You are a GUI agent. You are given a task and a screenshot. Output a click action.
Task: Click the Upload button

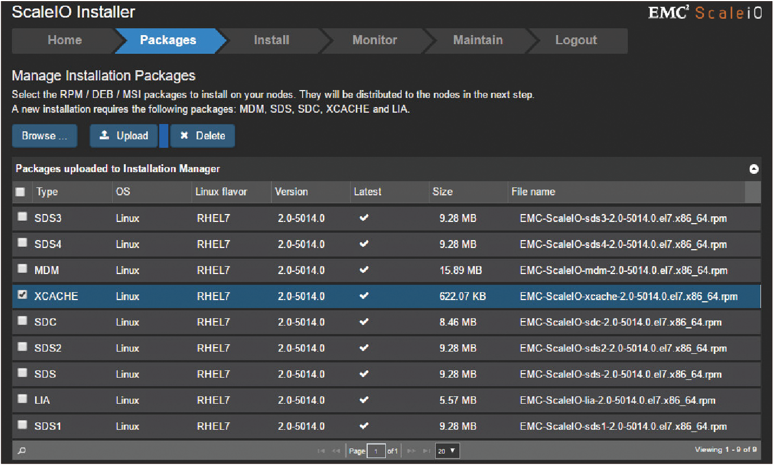124,136
